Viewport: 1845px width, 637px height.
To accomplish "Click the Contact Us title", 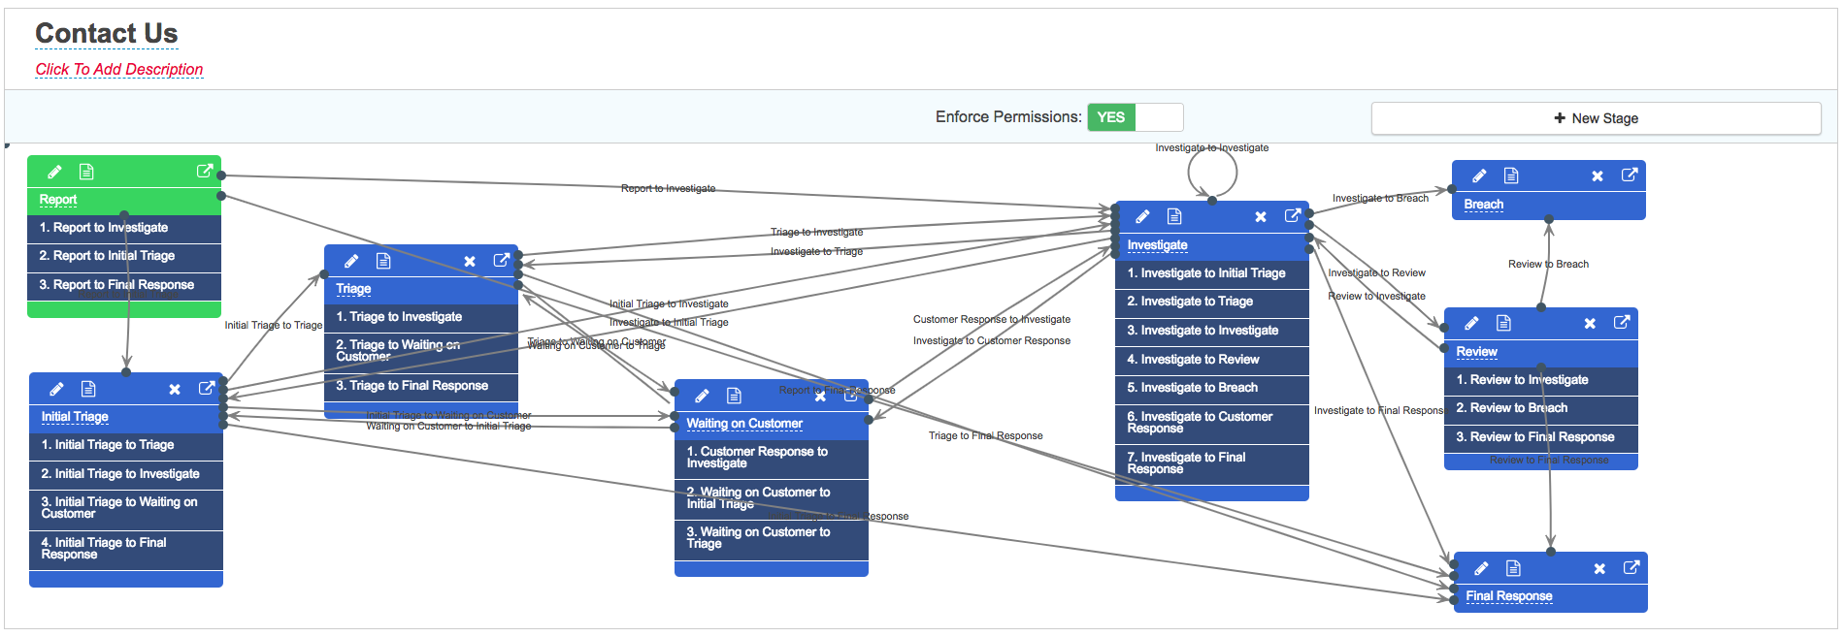I will pos(107,34).
